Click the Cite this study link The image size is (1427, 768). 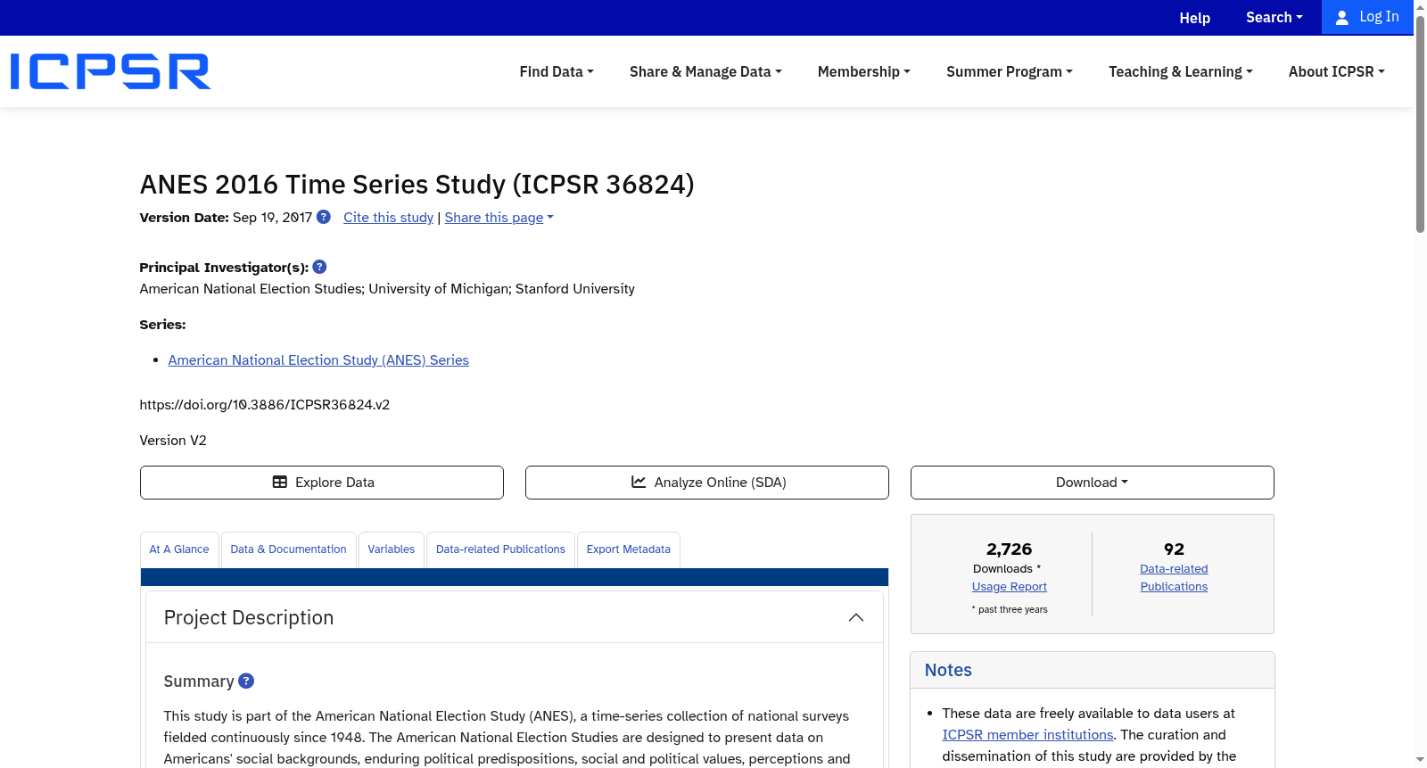(x=389, y=218)
